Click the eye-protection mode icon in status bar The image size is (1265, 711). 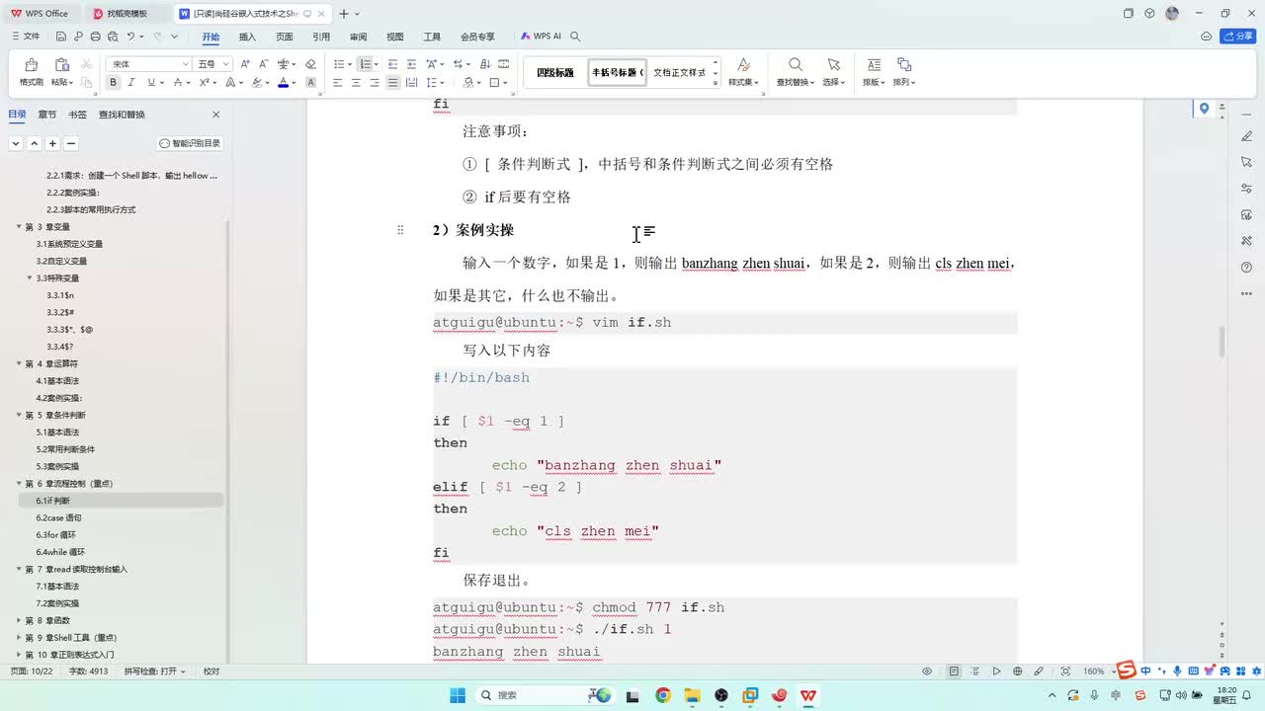coord(927,671)
